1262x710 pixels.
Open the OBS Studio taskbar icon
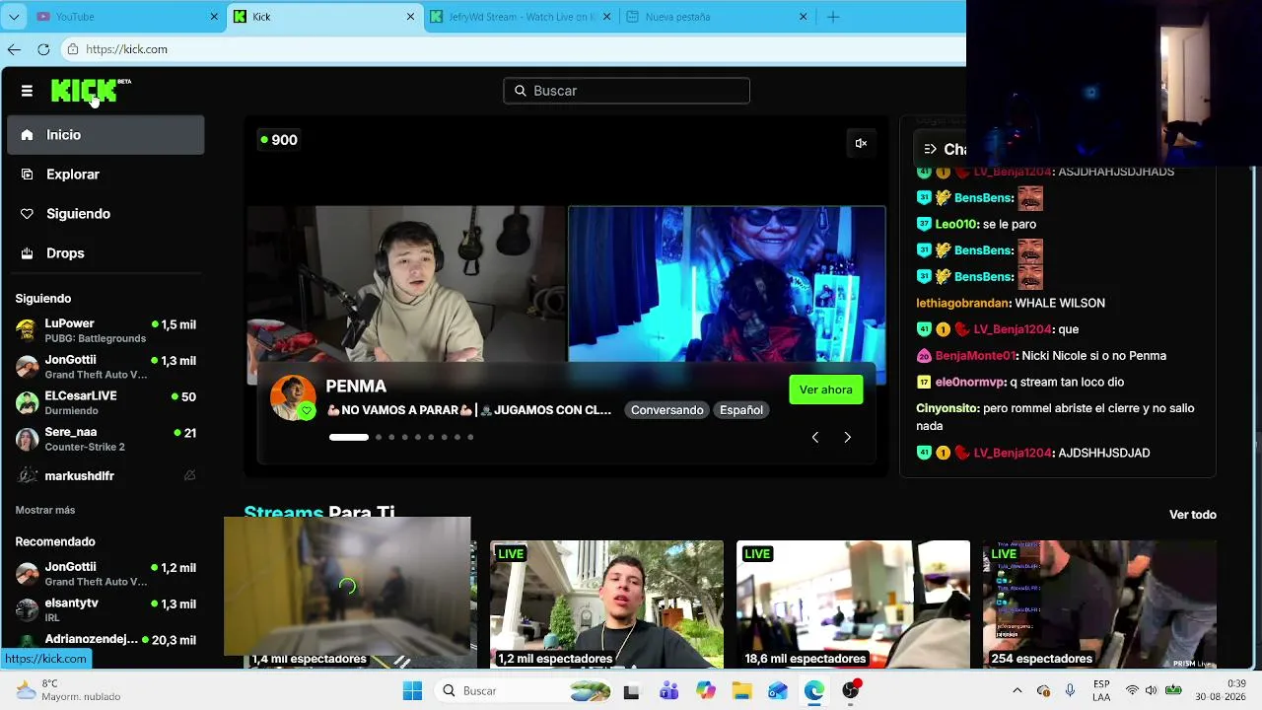click(x=850, y=691)
